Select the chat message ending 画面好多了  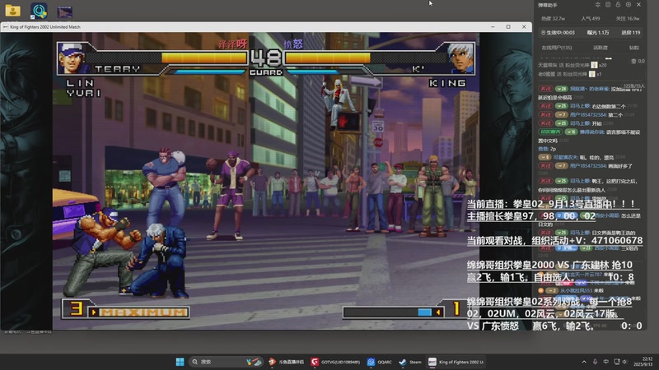pos(586,166)
